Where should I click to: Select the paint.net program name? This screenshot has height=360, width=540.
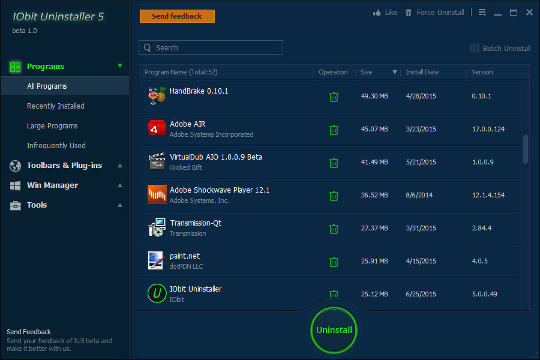pos(185,256)
